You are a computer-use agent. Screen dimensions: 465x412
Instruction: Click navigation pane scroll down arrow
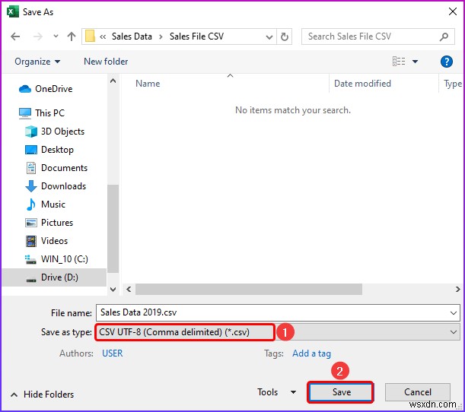[113, 289]
